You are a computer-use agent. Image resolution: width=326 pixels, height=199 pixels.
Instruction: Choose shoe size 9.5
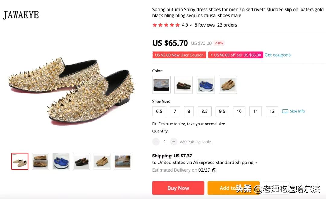222,111
